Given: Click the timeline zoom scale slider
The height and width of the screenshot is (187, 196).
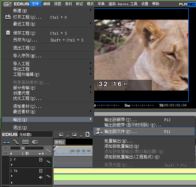Looking at the screenshot, I should coord(22,148).
